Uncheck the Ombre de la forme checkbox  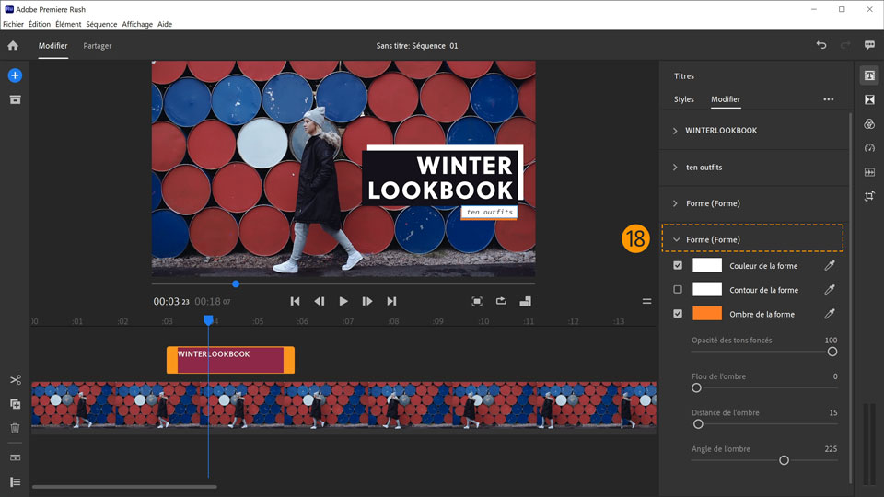(679, 314)
